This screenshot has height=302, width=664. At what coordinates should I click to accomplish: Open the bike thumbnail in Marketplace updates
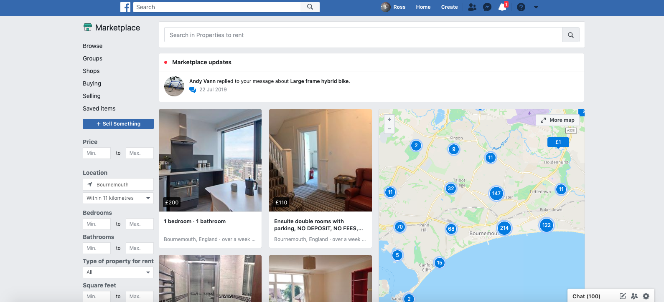click(174, 86)
